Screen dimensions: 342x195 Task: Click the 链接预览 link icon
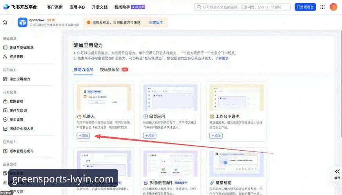(x=212, y=182)
